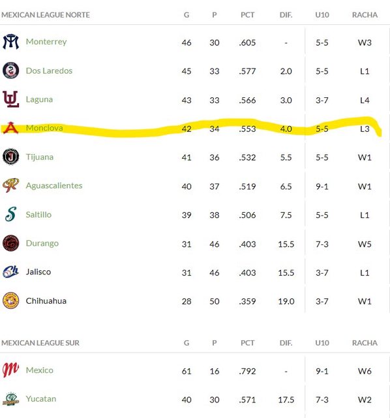390x418 pixels.
Task: Click the PCT column header in Norte table
Action: click(247, 15)
